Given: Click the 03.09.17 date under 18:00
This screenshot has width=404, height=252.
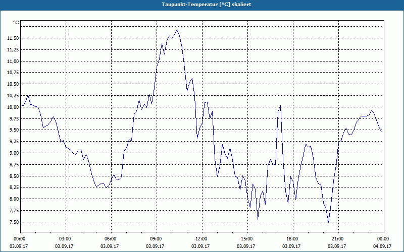Looking at the screenshot, I should pyautogui.click(x=291, y=246).
